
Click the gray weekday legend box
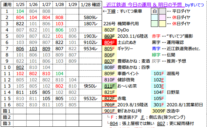click(162, 11)
